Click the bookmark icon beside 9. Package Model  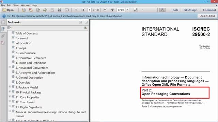[x=13, y=87]
